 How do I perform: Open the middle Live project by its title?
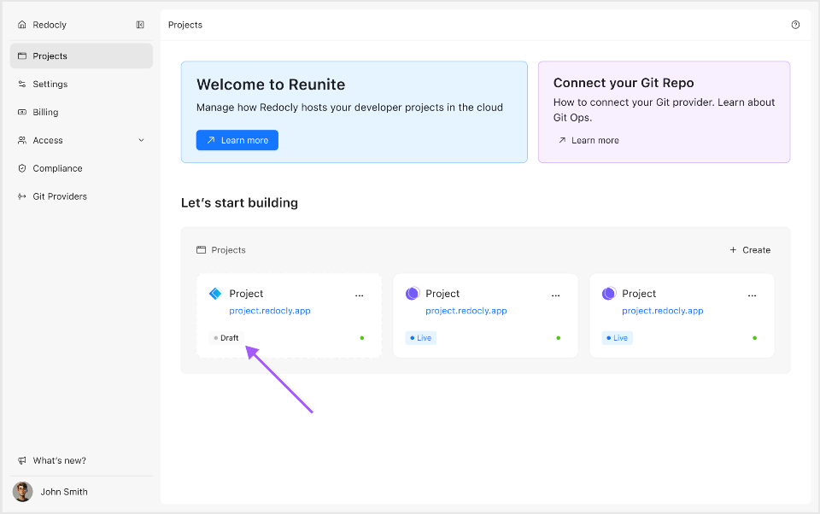pos(442,294)
